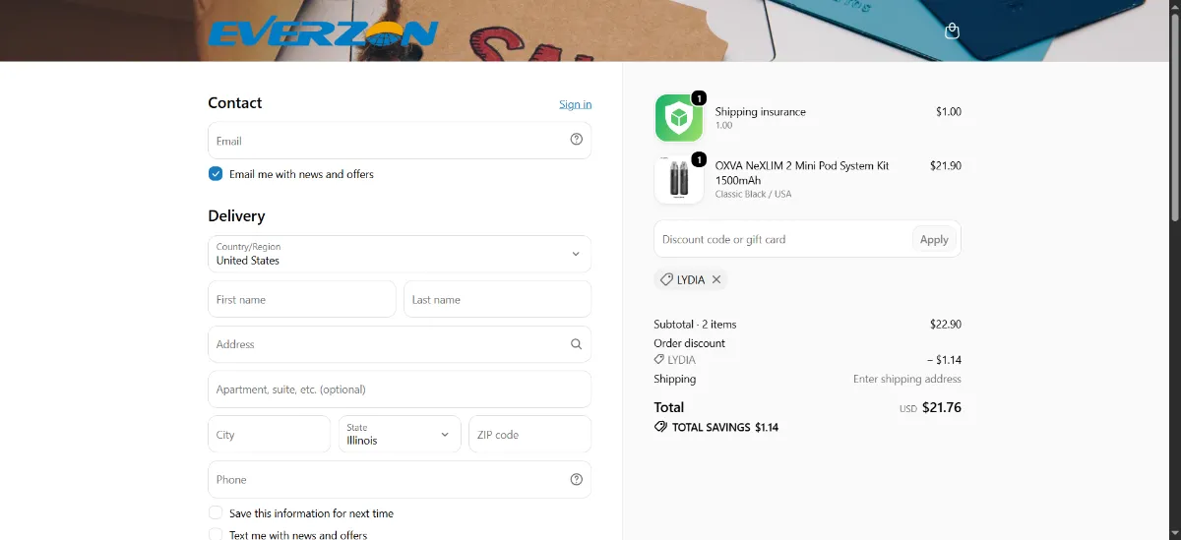The width and height of the screenshot is (1181, 540).
Task: Click the email field help icon
Action: [x=577, y=140]
